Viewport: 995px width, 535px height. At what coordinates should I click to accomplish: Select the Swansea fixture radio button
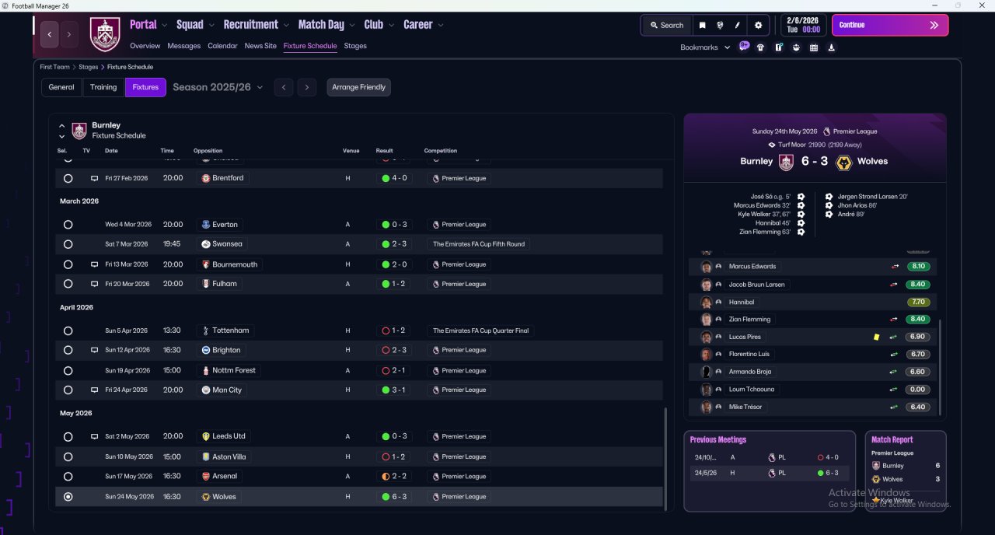point(68,244)
